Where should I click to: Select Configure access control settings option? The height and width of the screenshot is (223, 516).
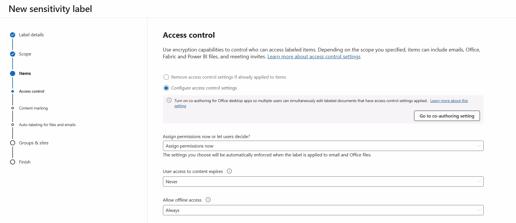coord(166,88)
